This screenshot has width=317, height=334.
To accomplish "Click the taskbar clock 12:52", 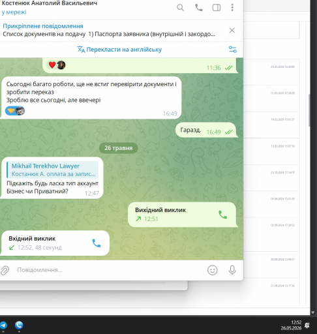I will pyautogui.click(x=291, y=325).
